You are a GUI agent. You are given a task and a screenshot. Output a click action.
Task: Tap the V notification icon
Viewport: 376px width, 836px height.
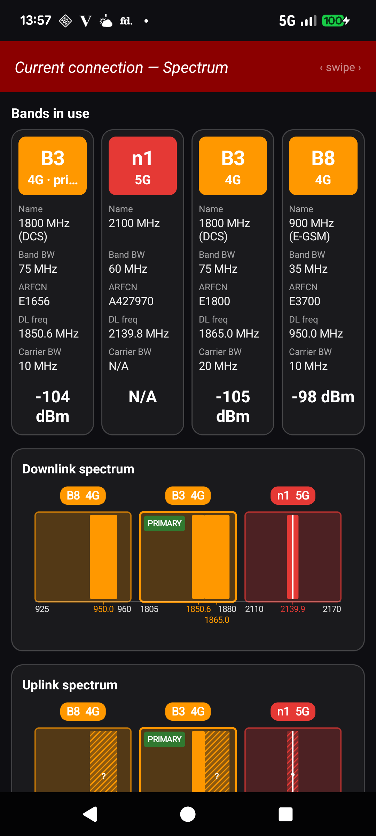coord(86,21)
